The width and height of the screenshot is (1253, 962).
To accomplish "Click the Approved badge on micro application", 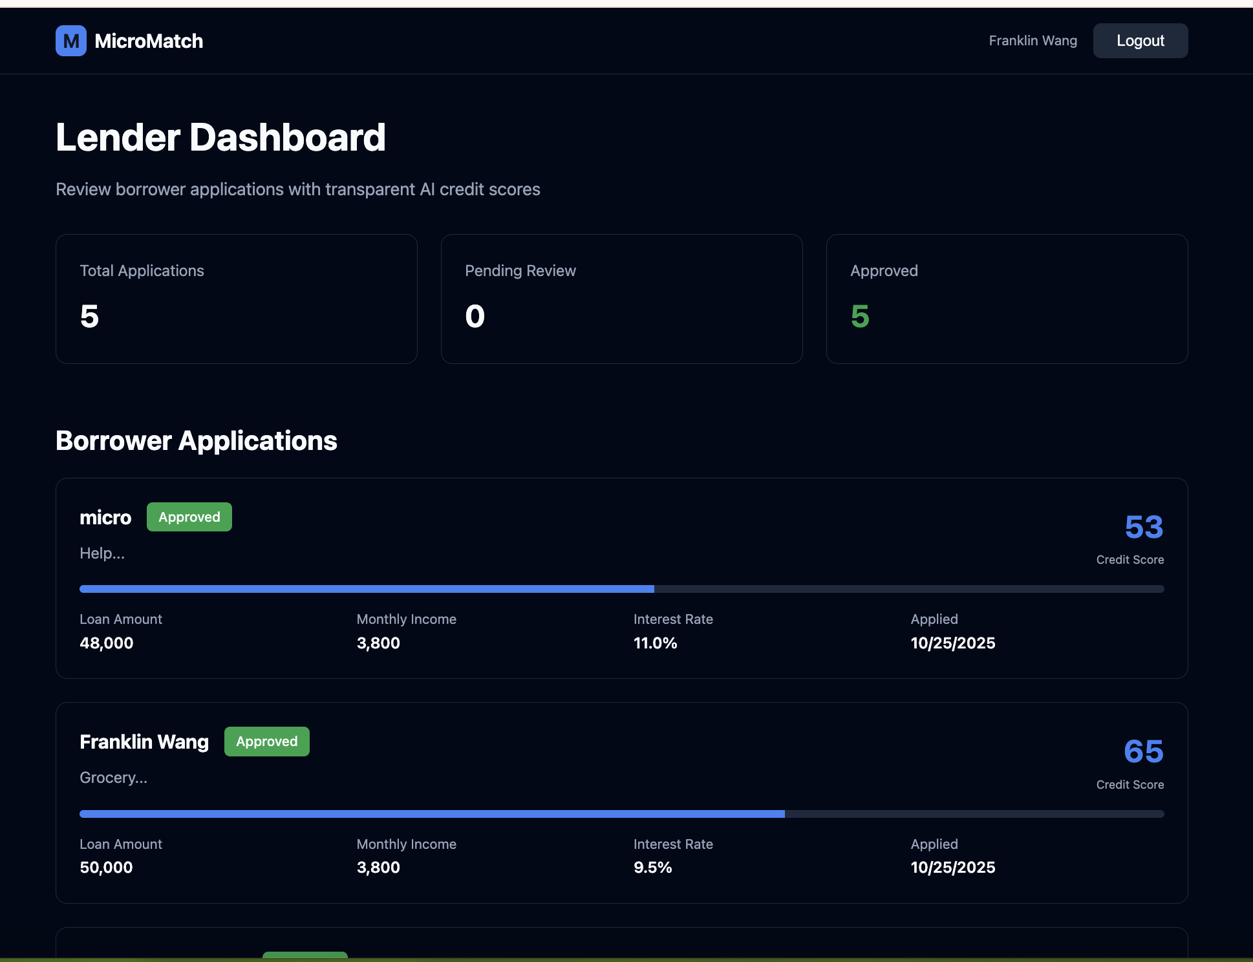I will click(189, 517).
